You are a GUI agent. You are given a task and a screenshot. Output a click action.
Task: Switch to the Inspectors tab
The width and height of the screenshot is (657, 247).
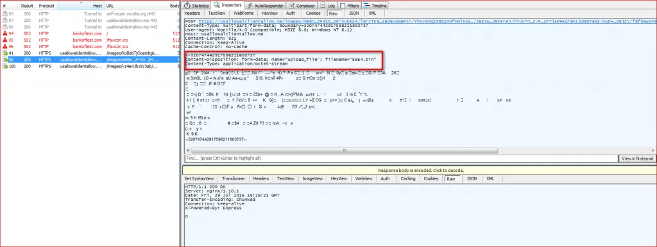[x=228, y=5]
